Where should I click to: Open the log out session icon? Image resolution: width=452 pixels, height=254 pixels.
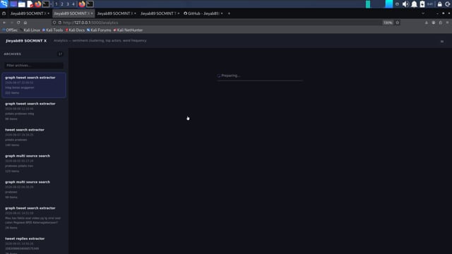pos(448,4)
